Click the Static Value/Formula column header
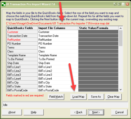 click(x=98, y=28)
